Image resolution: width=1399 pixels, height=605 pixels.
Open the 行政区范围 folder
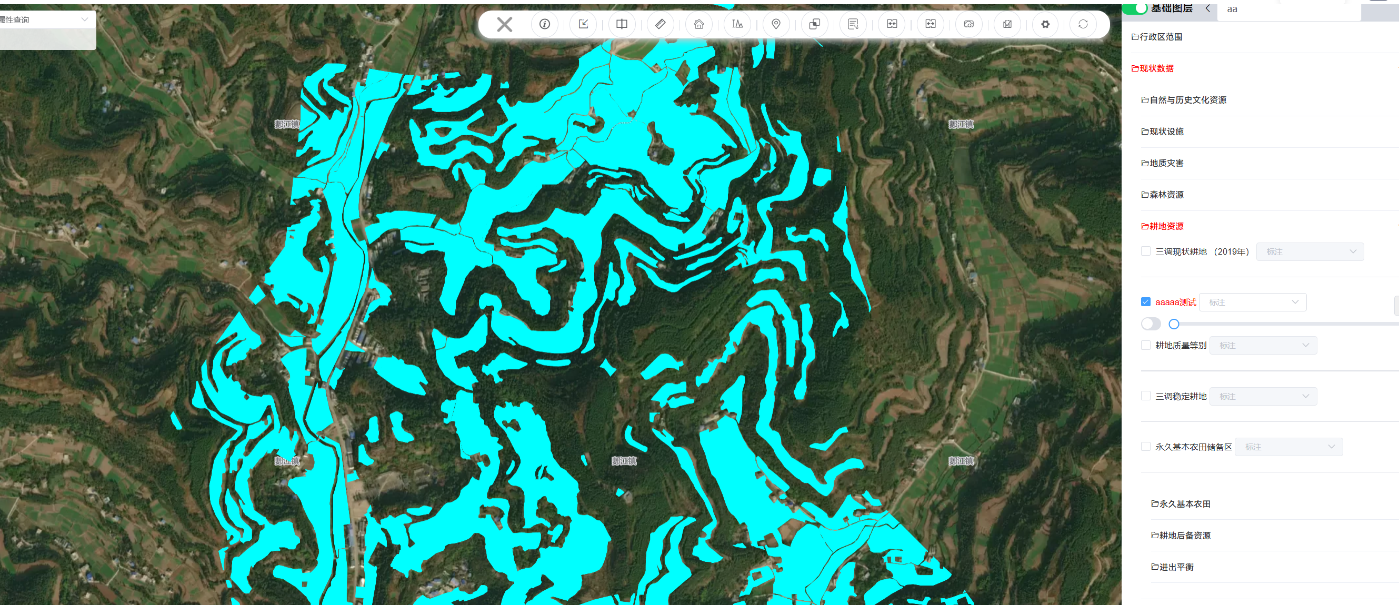tap(1156, 37)
